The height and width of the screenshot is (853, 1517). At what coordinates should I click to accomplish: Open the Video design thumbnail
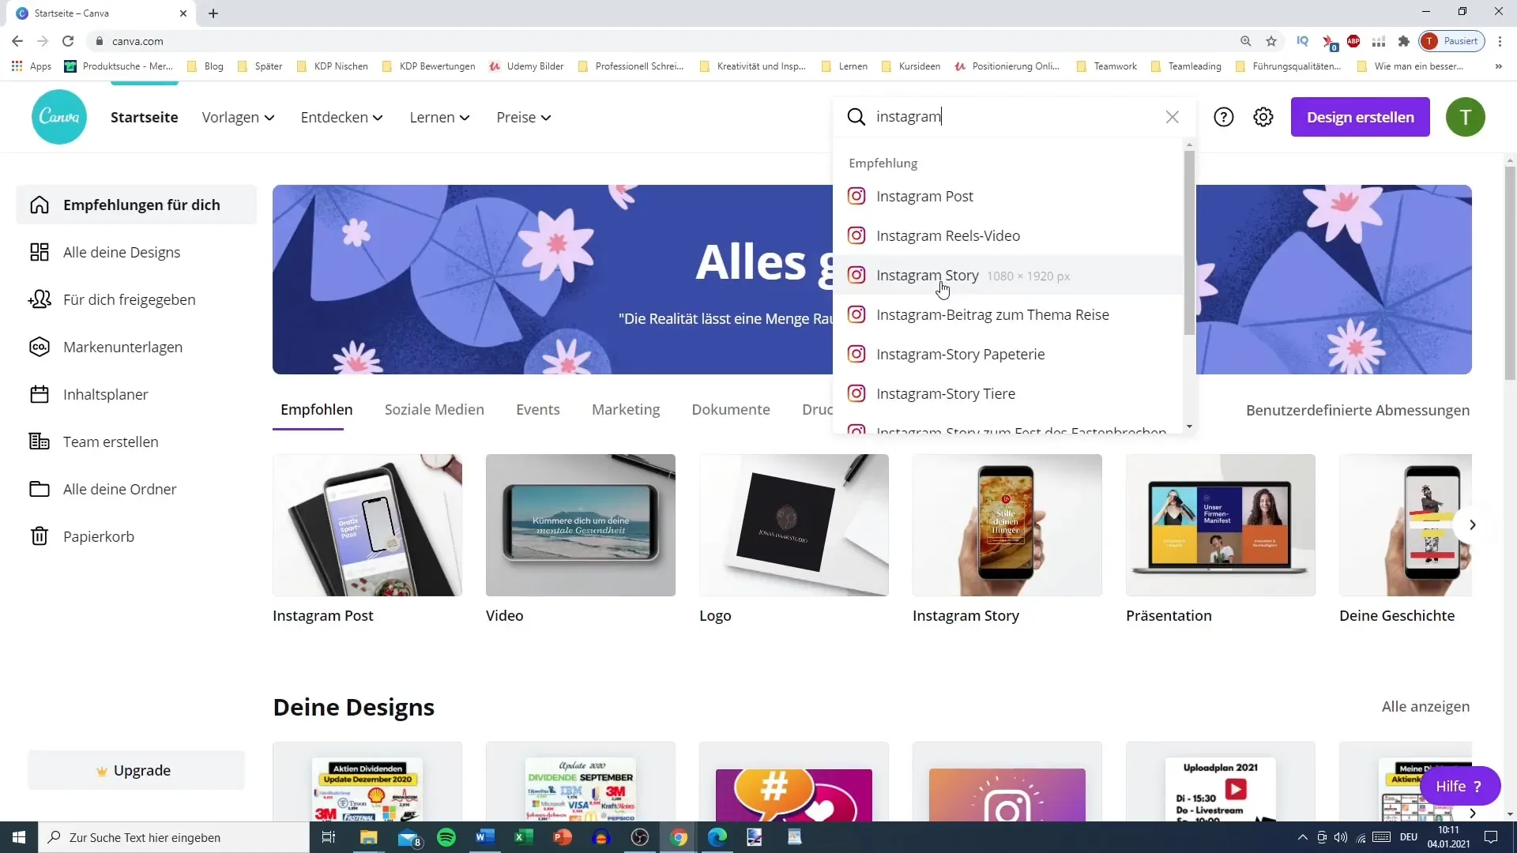(581, 525)
